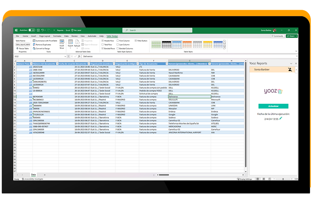Switch to the Formulas tab
Screen dimensions: 312x204
[57, 36]
